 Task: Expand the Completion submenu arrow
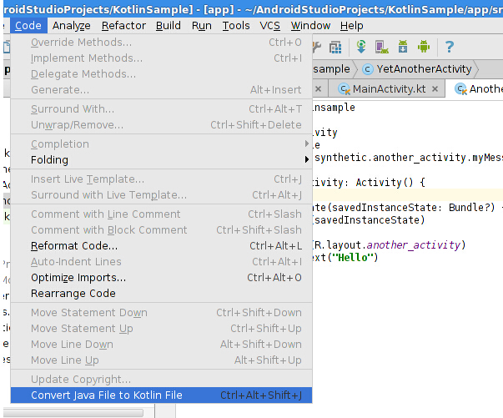(307, 144)
